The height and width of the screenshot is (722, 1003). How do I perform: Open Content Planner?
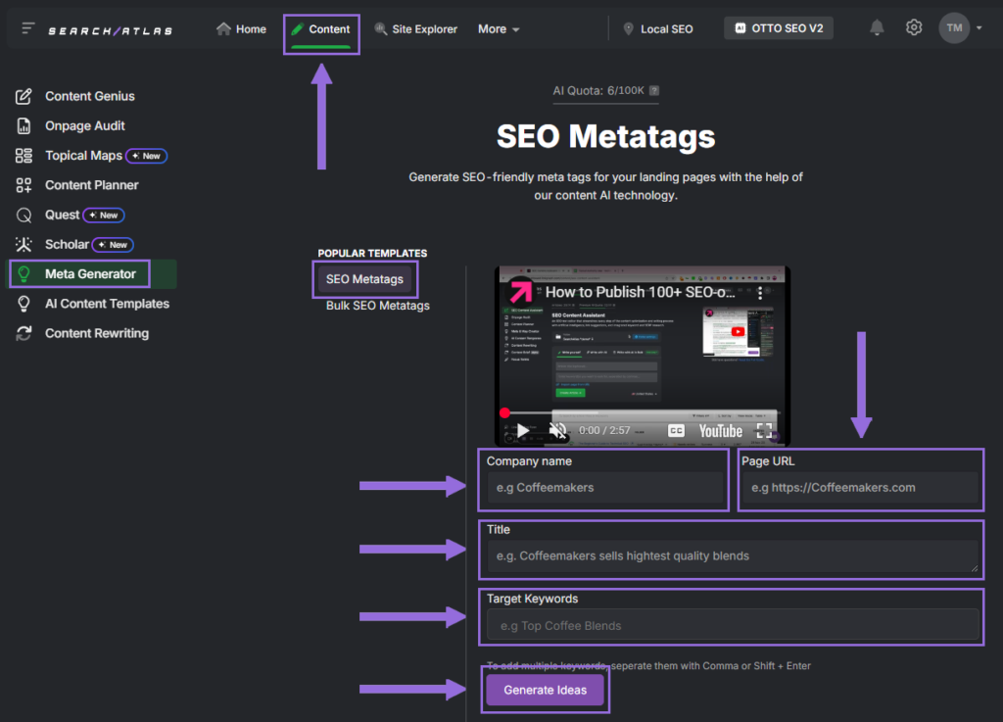(x=91, y=185)
